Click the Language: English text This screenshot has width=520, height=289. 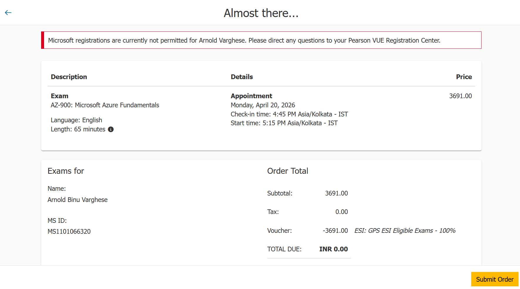[76, 120]
